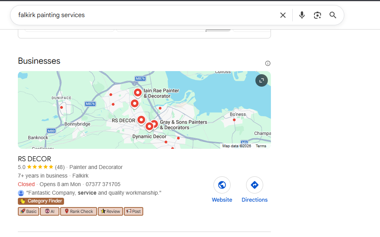Viewport: 380px width, 237px height.
Task: Click the Post button
Action: point(134,211)
